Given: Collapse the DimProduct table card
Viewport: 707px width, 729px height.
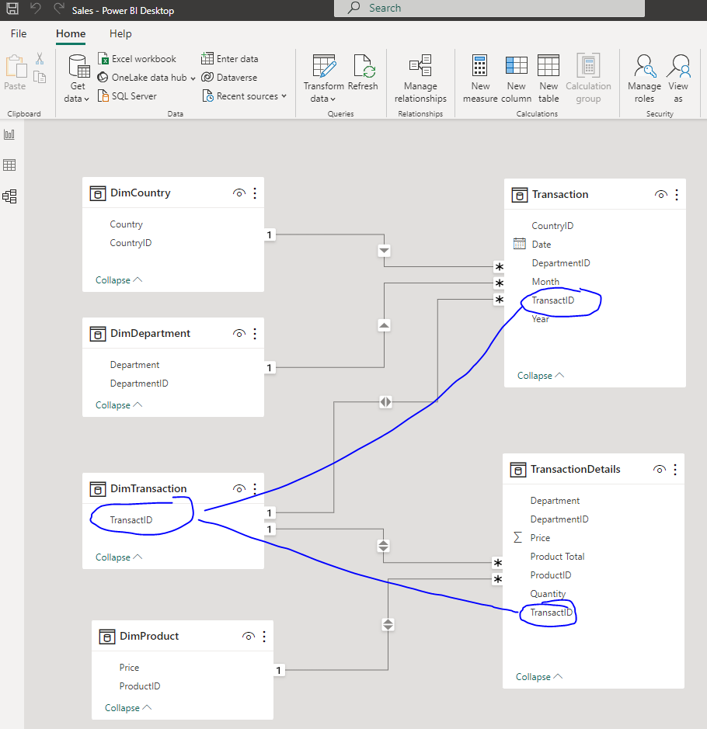Looking at the screenshot, I should click(128, 707).
